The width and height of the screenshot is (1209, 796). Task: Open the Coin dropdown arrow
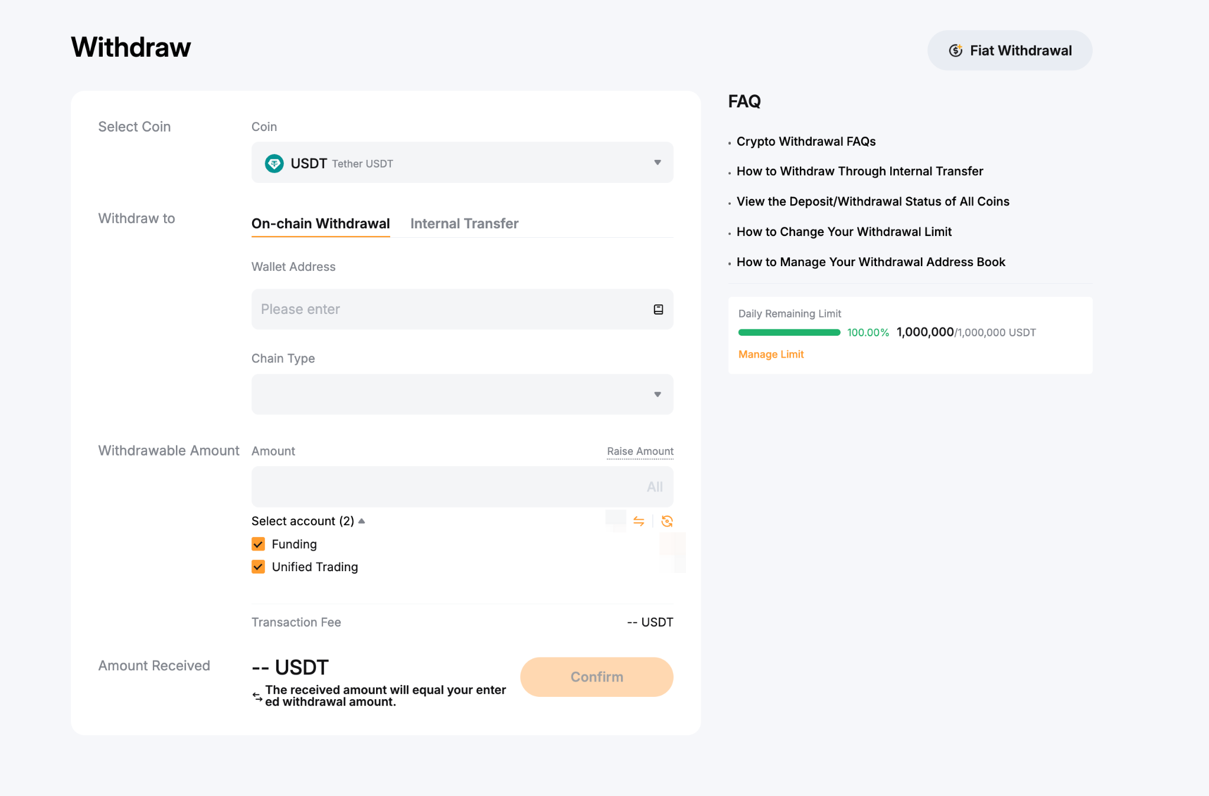657,162
